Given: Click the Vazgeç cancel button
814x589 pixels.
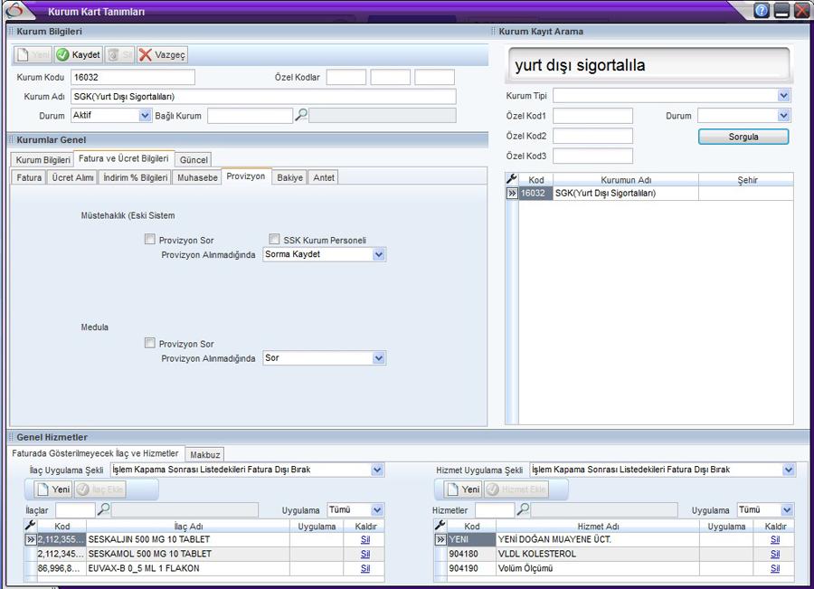Looking at the screenshot, I should (x=163, y=55).
